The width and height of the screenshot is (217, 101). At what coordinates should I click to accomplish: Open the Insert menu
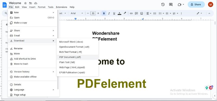click(x=32, y=7)
